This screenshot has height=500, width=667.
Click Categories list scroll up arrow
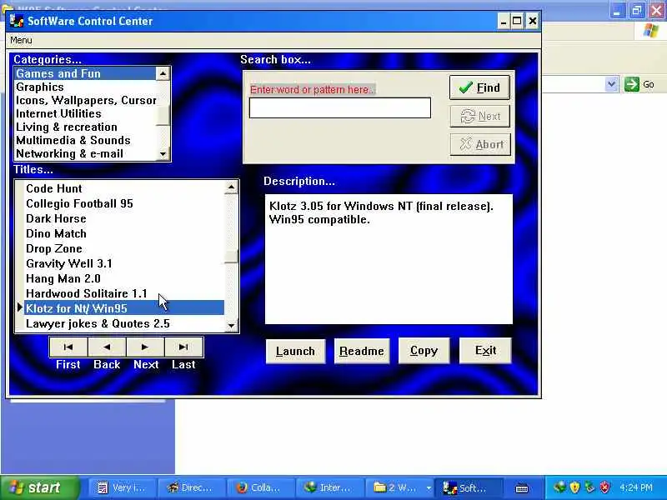[x=163, y=73]
